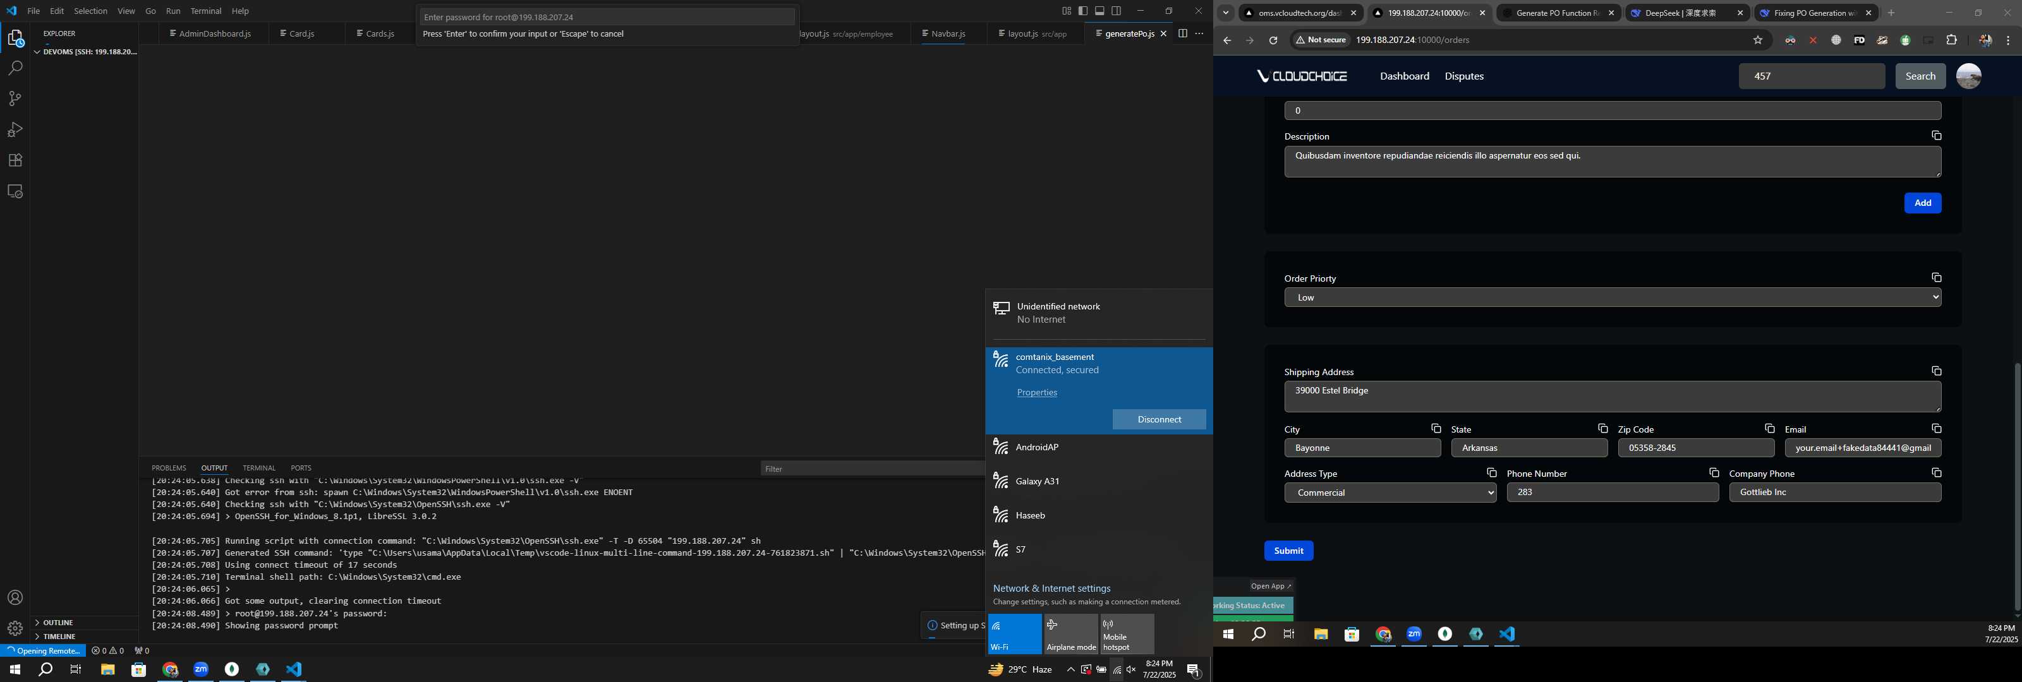Open the FD extension in Chrome toolbar
Image resolution: width=2022 pixels, height=682 pixels.
[1859, 41]
